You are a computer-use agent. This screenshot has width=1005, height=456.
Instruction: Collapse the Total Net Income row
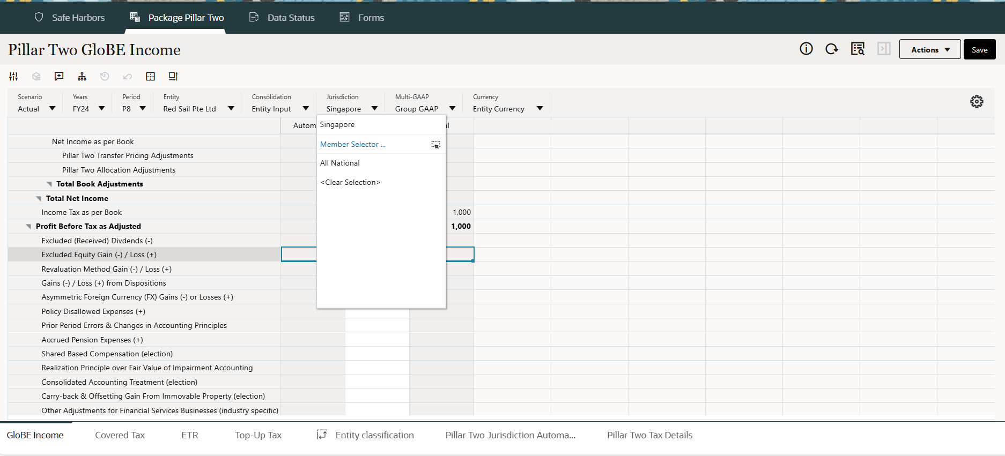coord(39,198)
